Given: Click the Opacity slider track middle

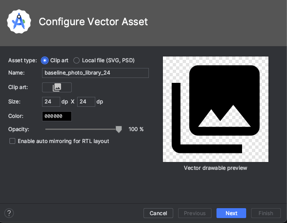Looking at the screenshot, I should [82, 129].
